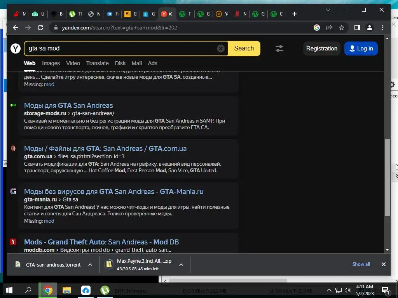
Task: Open the uTorrent taskbar icon
Action: pos(105,290)
